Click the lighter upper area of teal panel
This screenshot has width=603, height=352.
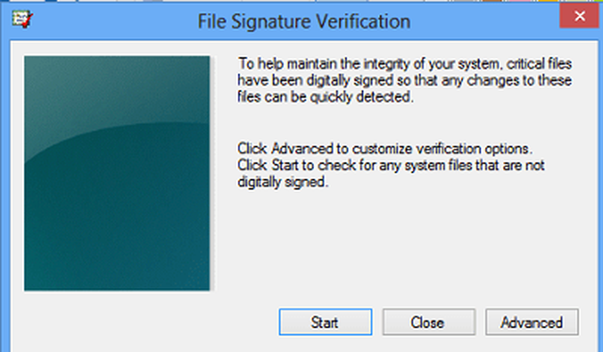117,90
